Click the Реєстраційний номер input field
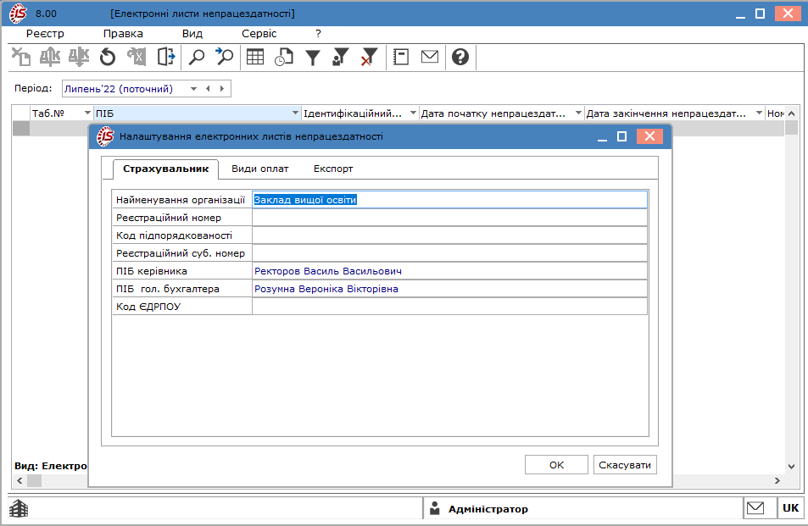 (449, 218)
